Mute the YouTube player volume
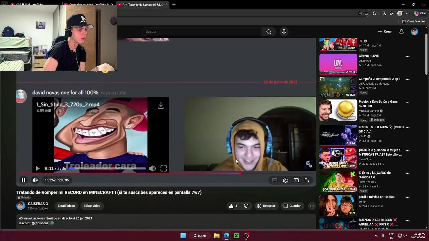The image size is (429, 241). pyautogui.click(x=35, y=180)
